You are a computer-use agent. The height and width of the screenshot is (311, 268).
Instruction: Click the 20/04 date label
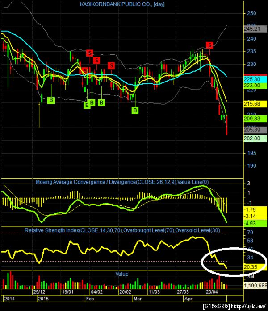pyautogui.click(x=212, y=292)
